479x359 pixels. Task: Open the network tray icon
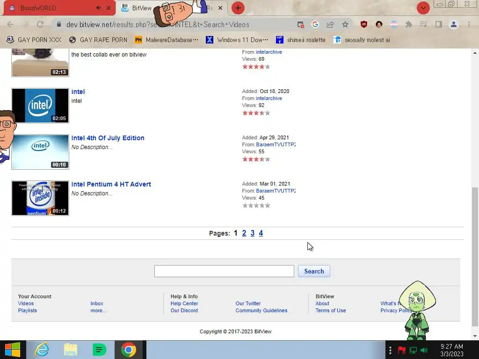[413, 350]
